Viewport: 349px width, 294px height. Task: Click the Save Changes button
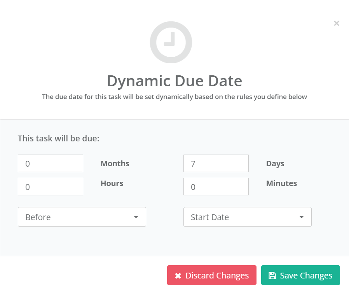300,275
